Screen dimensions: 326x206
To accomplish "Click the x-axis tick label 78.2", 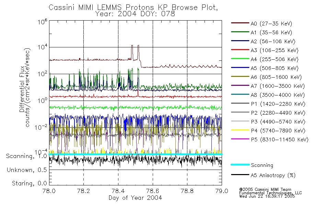I will point(84,191).
